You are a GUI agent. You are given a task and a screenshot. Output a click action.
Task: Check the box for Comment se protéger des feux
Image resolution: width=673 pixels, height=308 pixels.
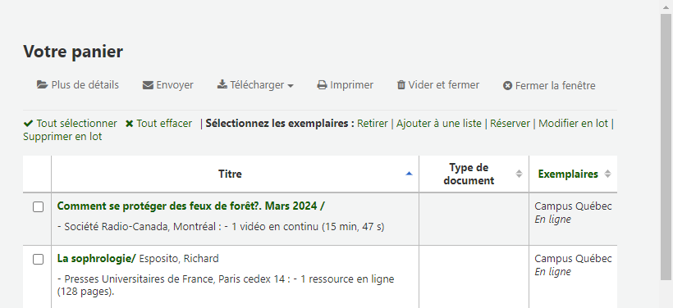pos(39,207)
